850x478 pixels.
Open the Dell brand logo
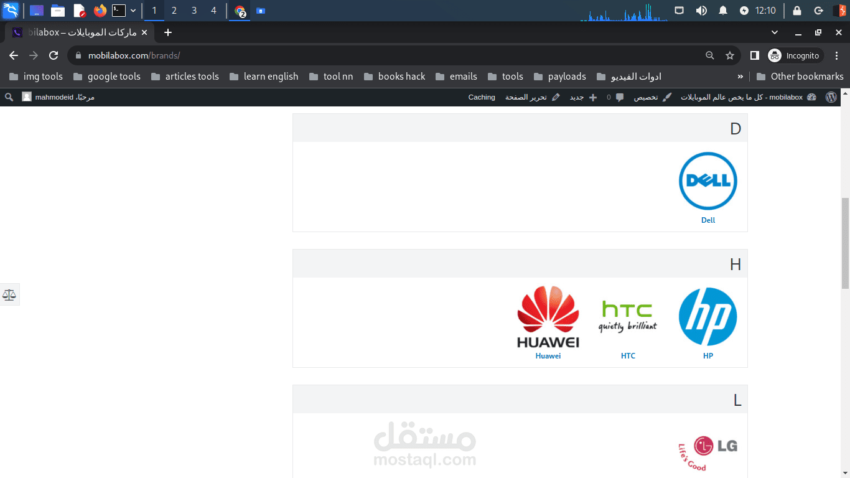coord(708,181)
